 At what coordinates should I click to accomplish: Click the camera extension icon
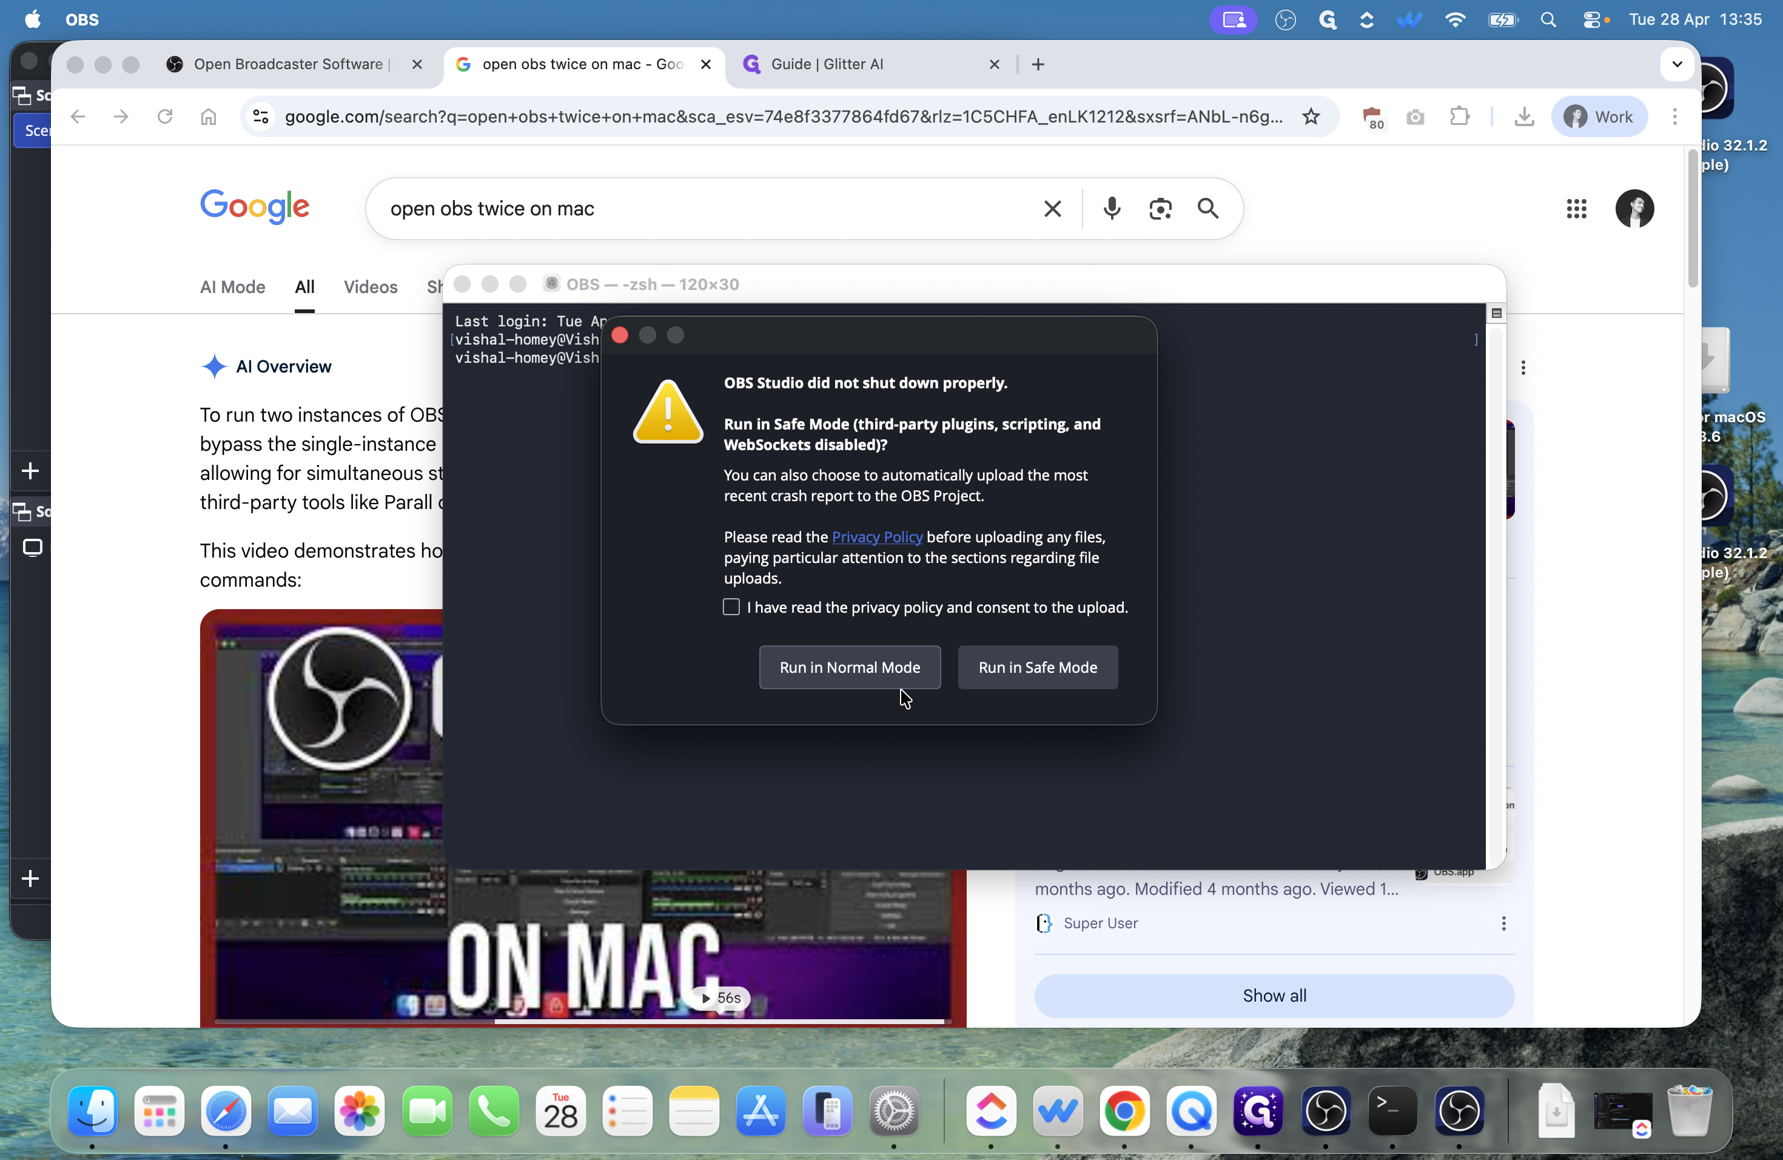(x=1415, y=117)
